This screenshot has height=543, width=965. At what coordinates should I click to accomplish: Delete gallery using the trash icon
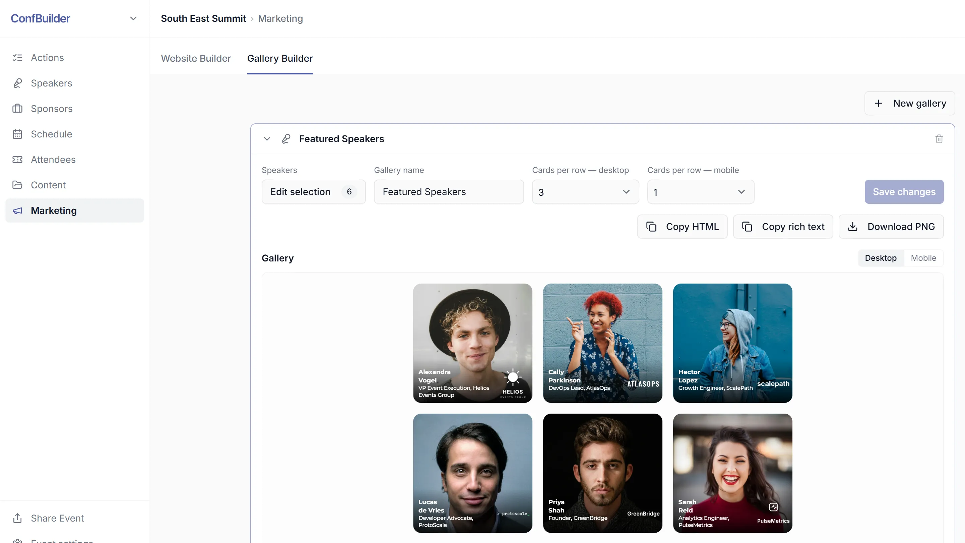939,139
